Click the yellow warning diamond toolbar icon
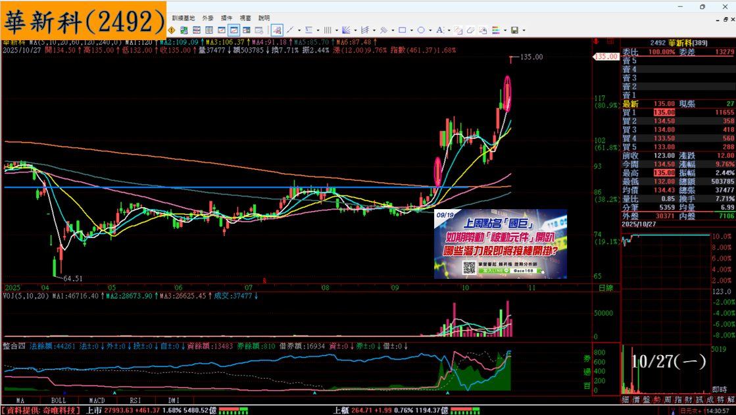The image size is (736, 415). [x=171, y=30]
